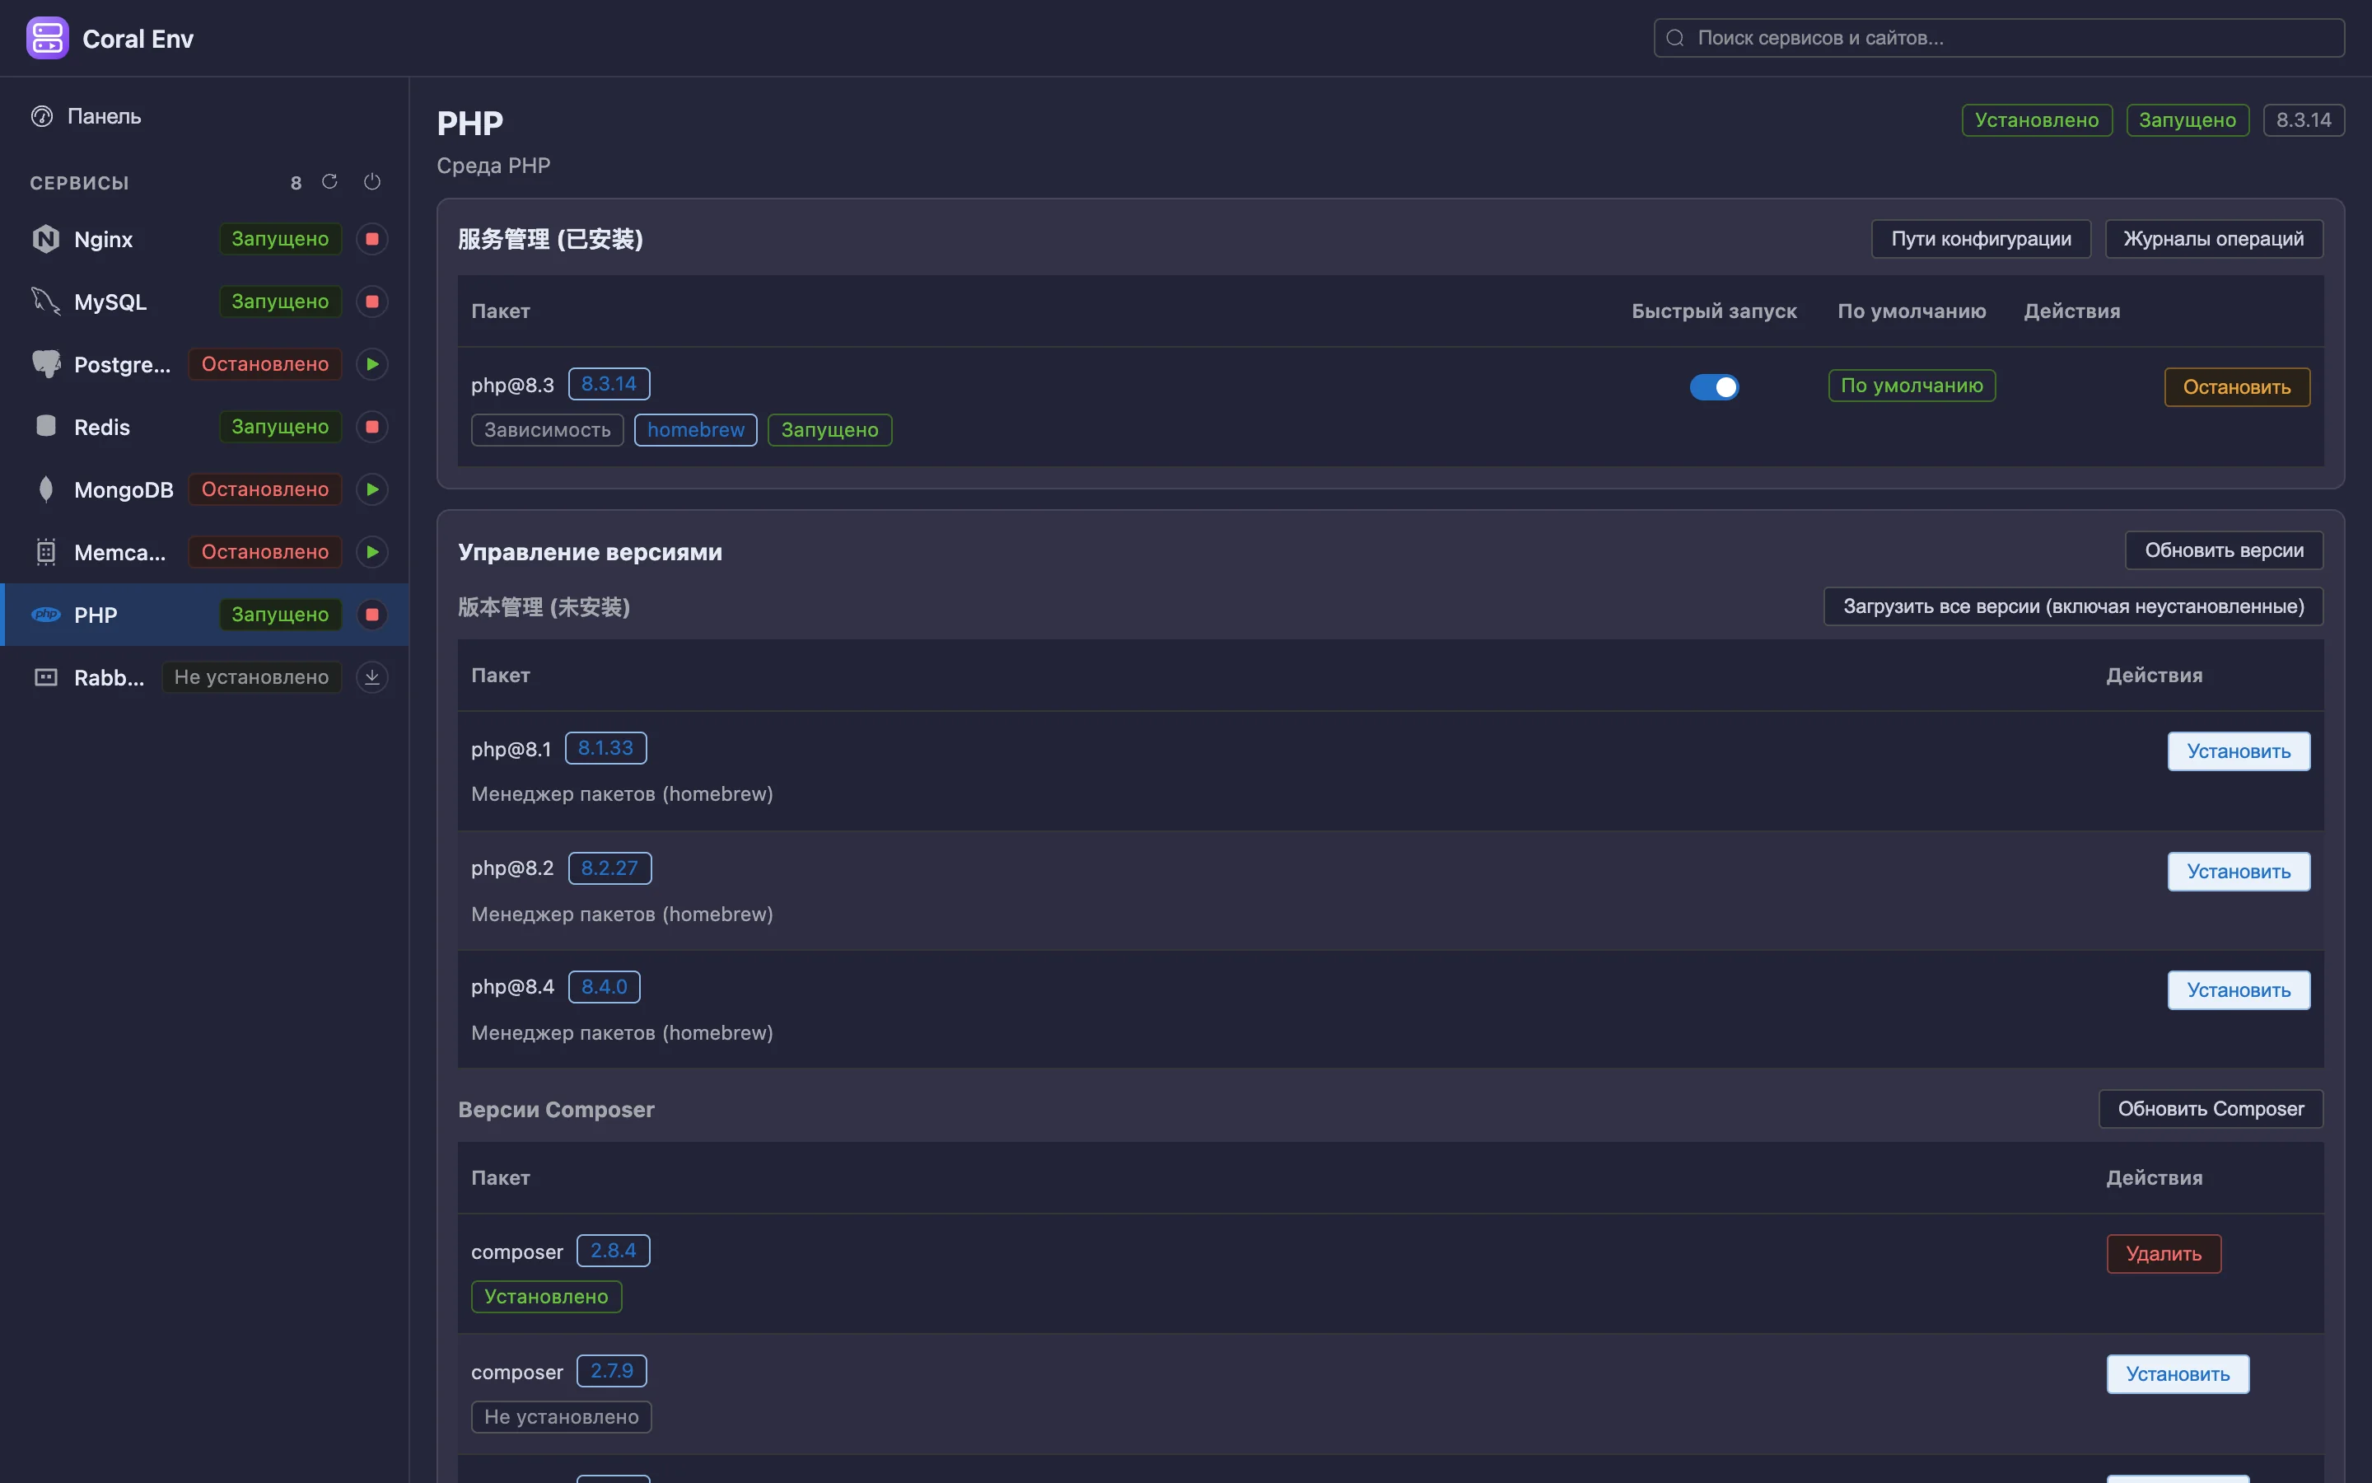Install php@8.2 package
Image resolution: width=2372 pixels, height=1483 pixels.
pos(2238,872)
